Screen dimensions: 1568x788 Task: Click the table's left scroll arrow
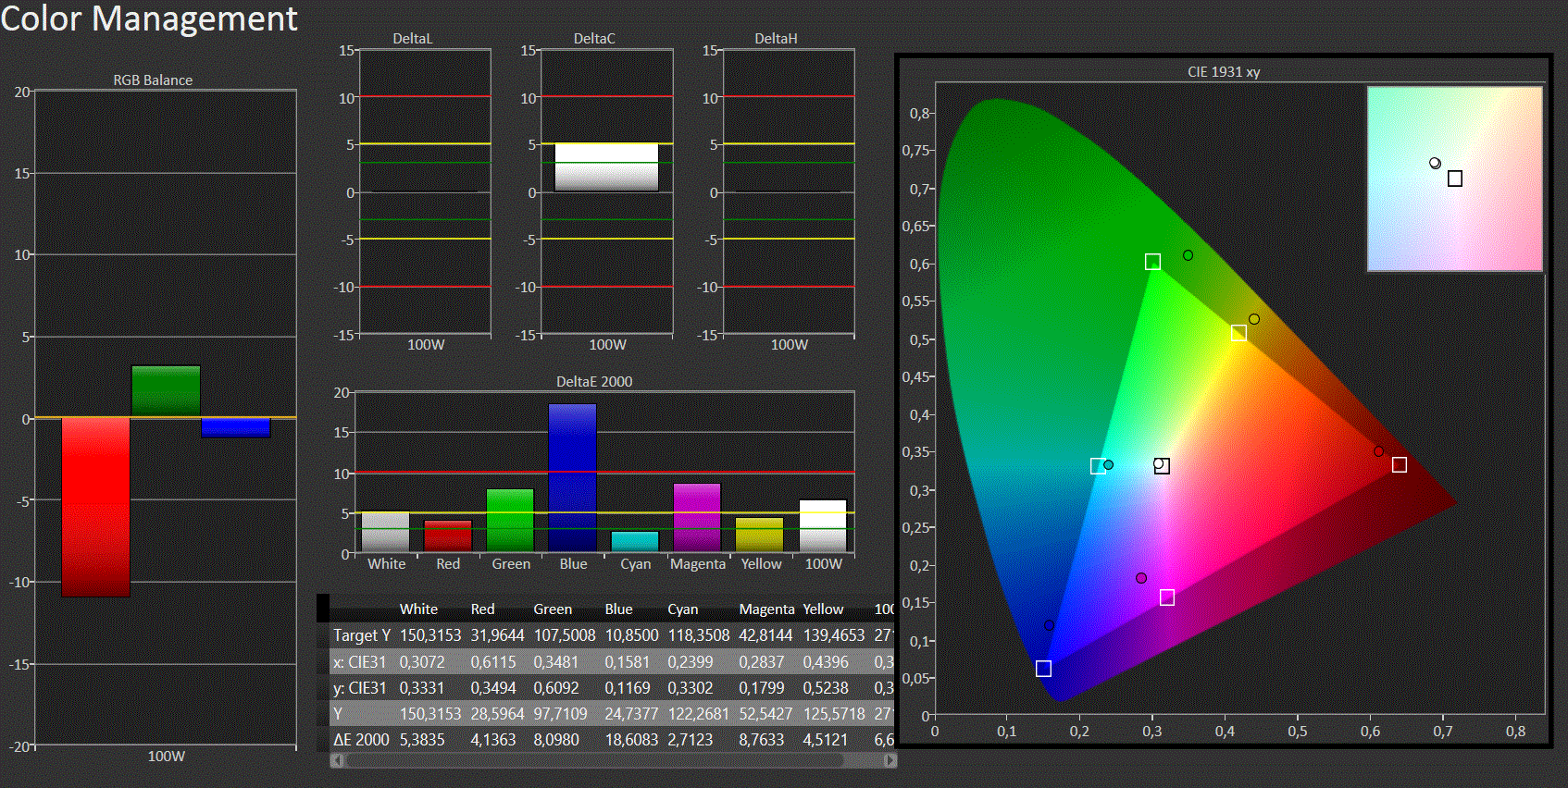pyautogui.click(x=337, y=760)
